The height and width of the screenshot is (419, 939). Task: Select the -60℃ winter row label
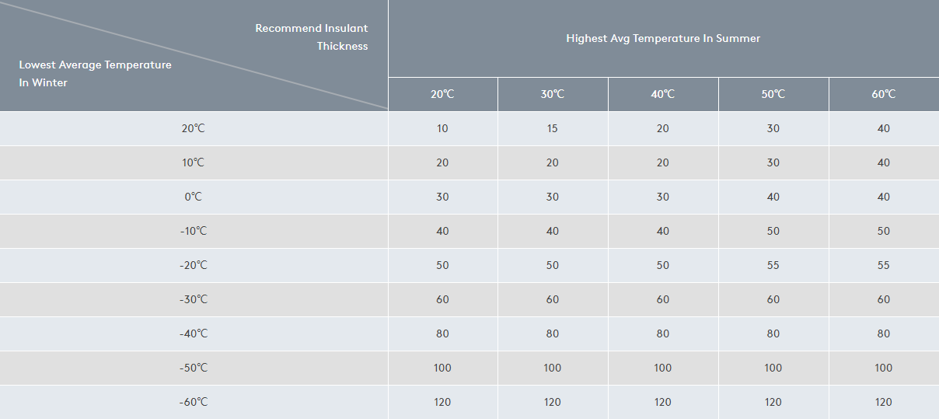(194, 402)
